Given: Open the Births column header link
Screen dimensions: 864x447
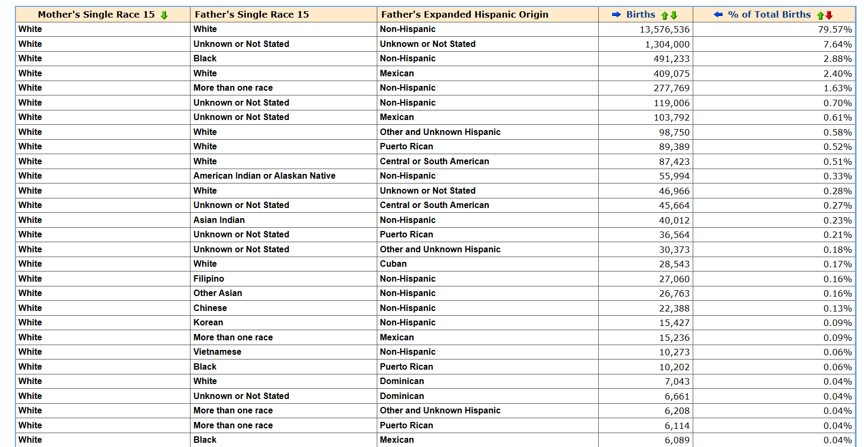Looking at the screenshot, I should click(x=640, y=14).
